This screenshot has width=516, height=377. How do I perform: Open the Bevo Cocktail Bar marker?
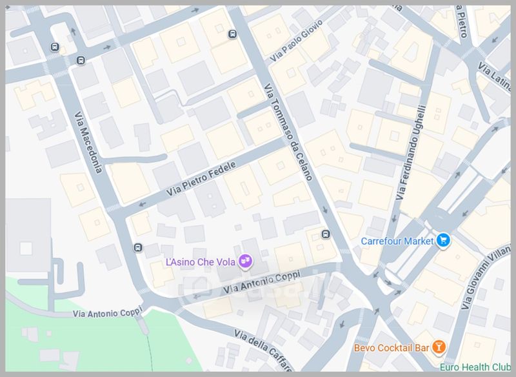pyautogui.click(x=439, y=347)
